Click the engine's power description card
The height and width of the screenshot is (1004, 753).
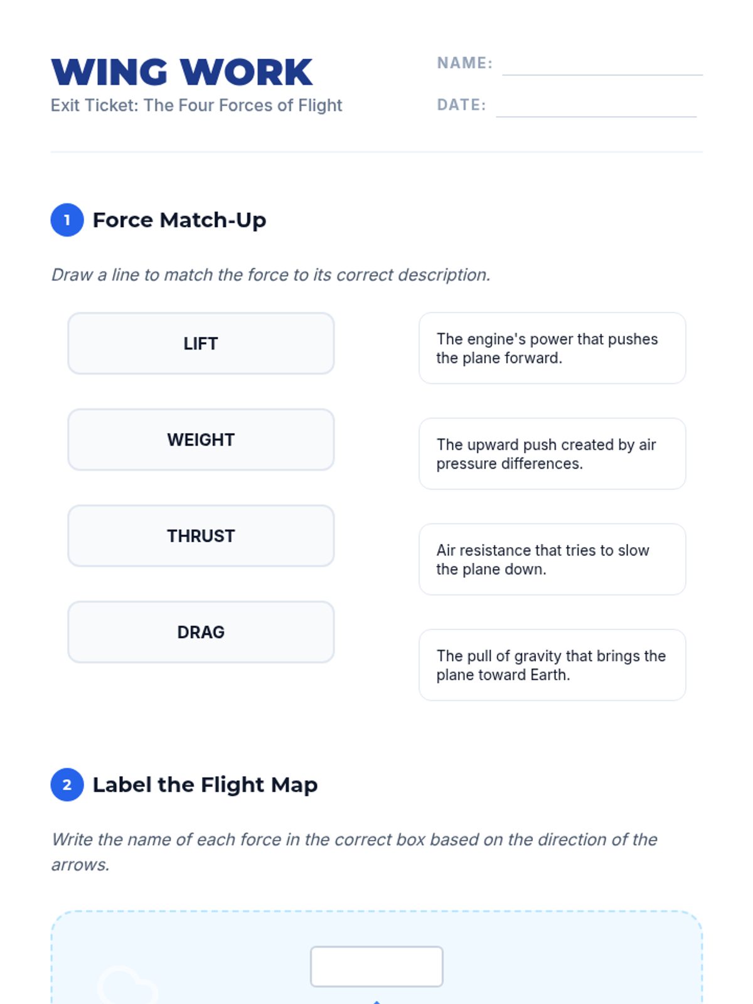[552, 348]
